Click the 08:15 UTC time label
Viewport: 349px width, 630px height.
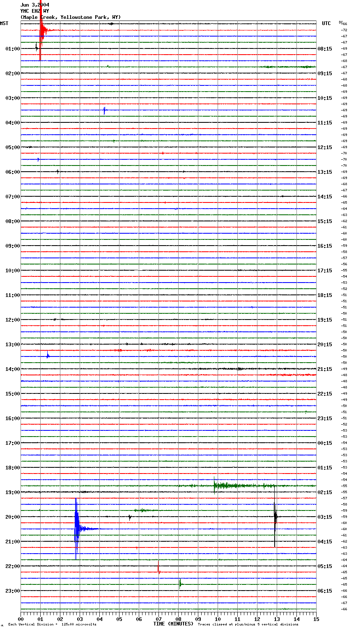[x=325, y=49]
